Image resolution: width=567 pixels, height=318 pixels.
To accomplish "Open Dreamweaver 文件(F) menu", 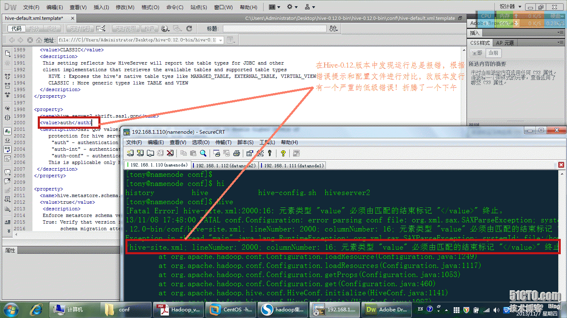I will (31, 7).
